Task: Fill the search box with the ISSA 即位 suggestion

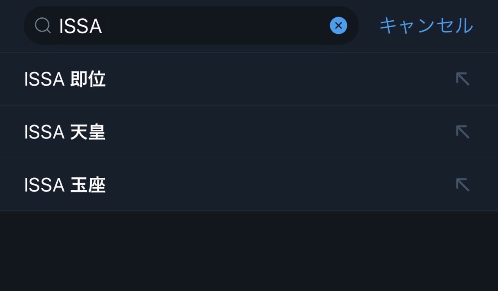Action: point(462,79)
